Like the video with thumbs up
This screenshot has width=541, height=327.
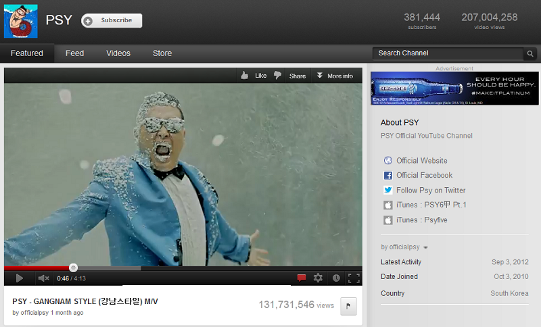(x=254, y=76)
